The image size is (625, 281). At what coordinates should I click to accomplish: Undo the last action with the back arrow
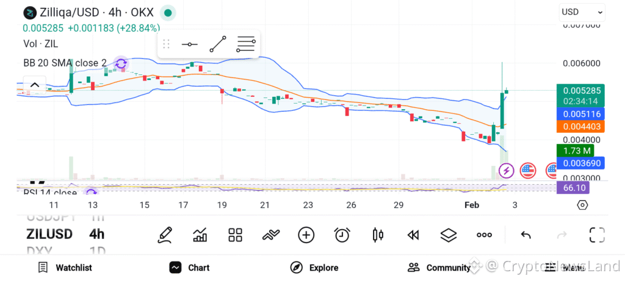pos(526,235)
